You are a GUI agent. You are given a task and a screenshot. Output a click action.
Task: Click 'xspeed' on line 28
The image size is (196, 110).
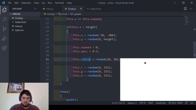coord(86,47)
